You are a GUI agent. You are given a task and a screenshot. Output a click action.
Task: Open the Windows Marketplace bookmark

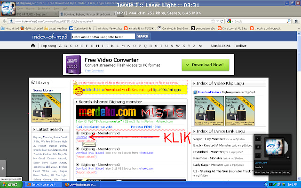pos(108,28)
